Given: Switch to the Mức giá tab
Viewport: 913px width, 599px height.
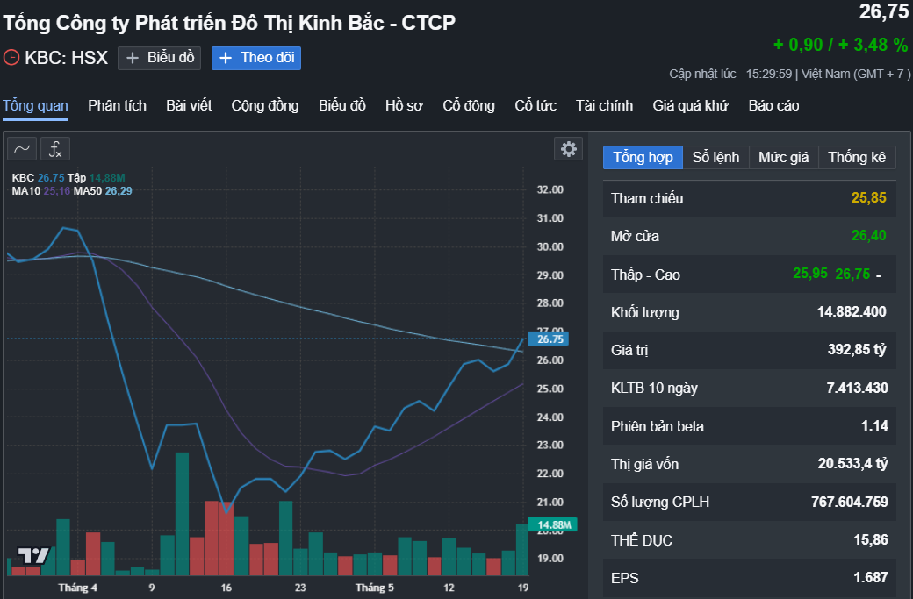Looking at the screenshot, I should pos(782,157).
